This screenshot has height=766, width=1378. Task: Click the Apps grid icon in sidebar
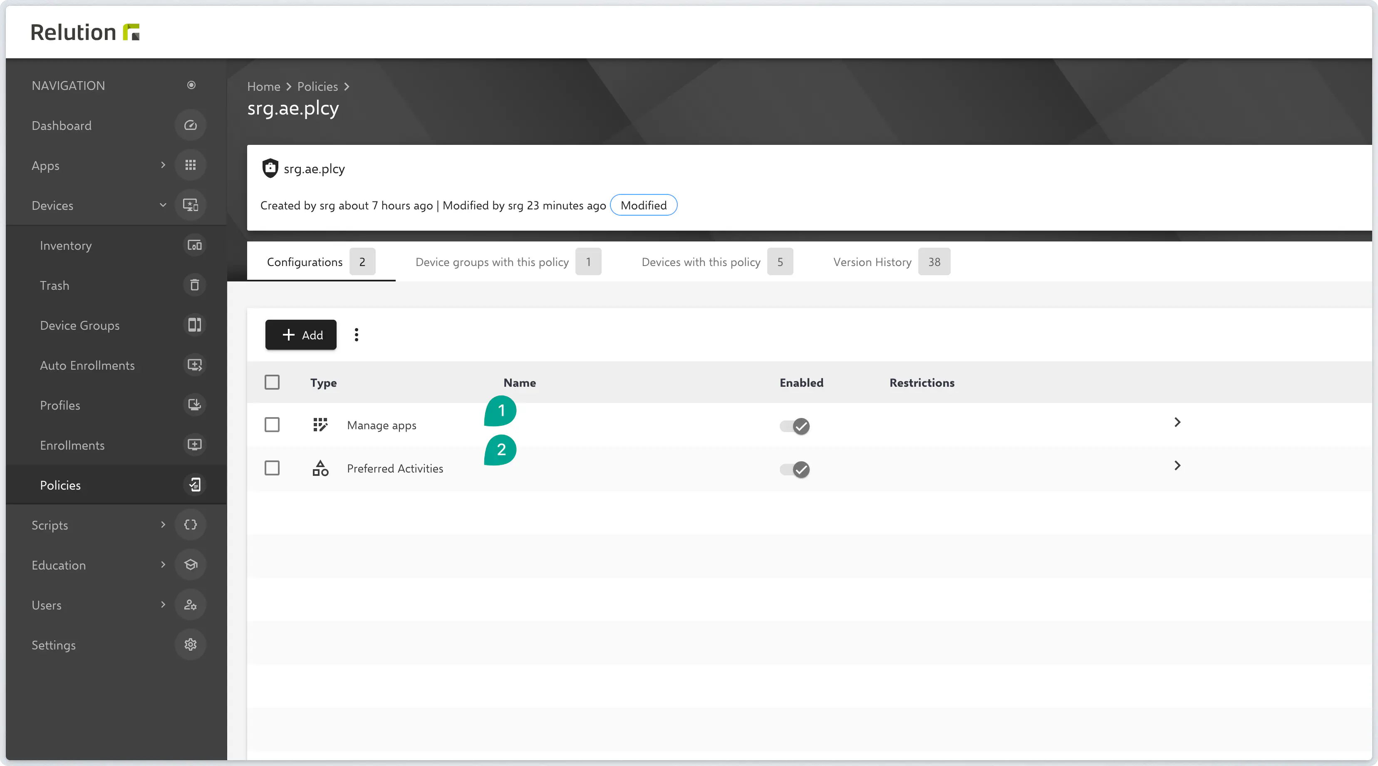coord(191,165)
